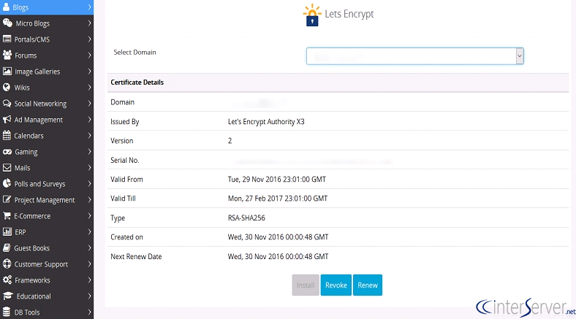Expand the Blogs category chevron
Viewport: 576px width, 319px height.
coord(89,7)
